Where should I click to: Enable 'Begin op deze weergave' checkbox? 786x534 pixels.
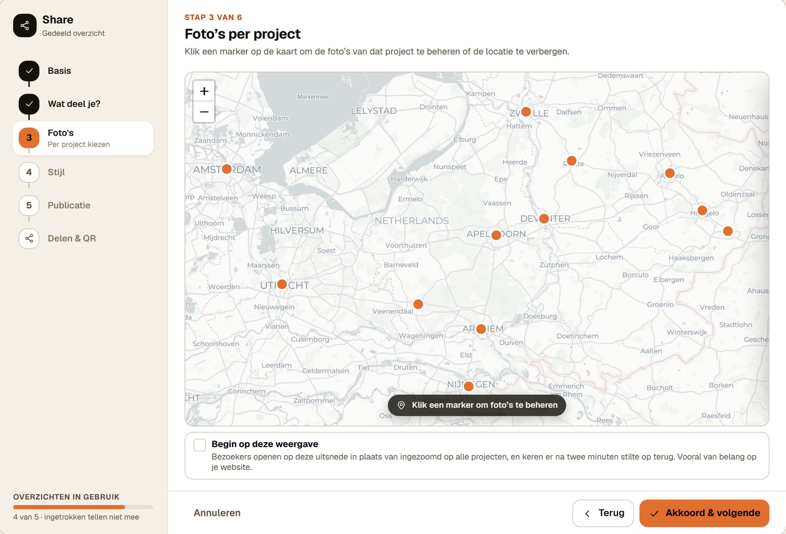(200, 445)
